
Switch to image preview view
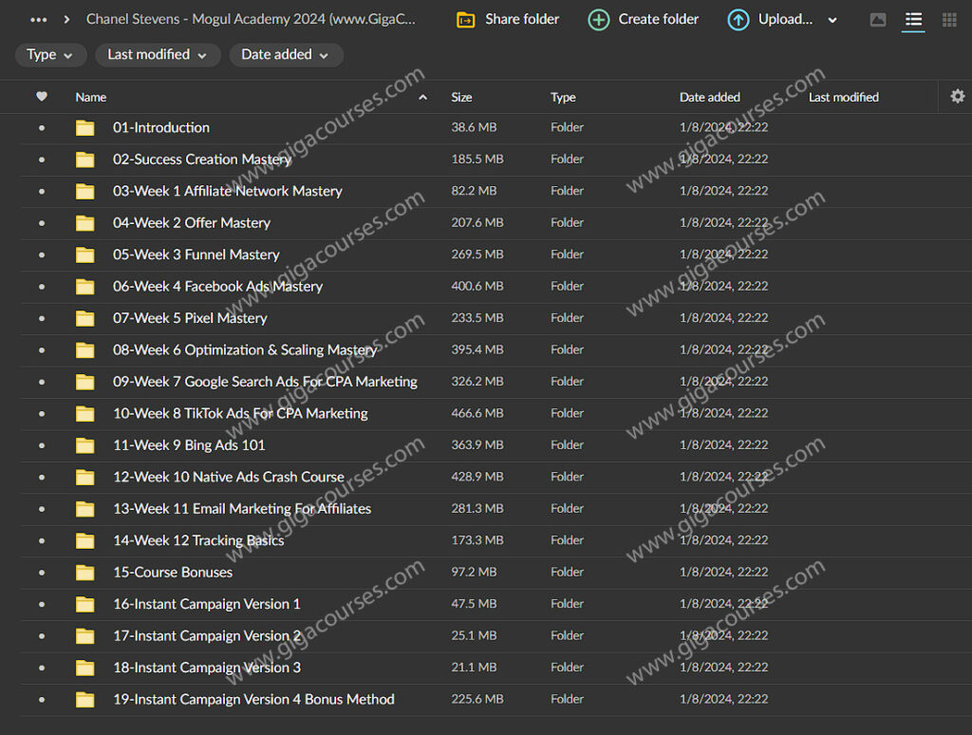point(878,20)
